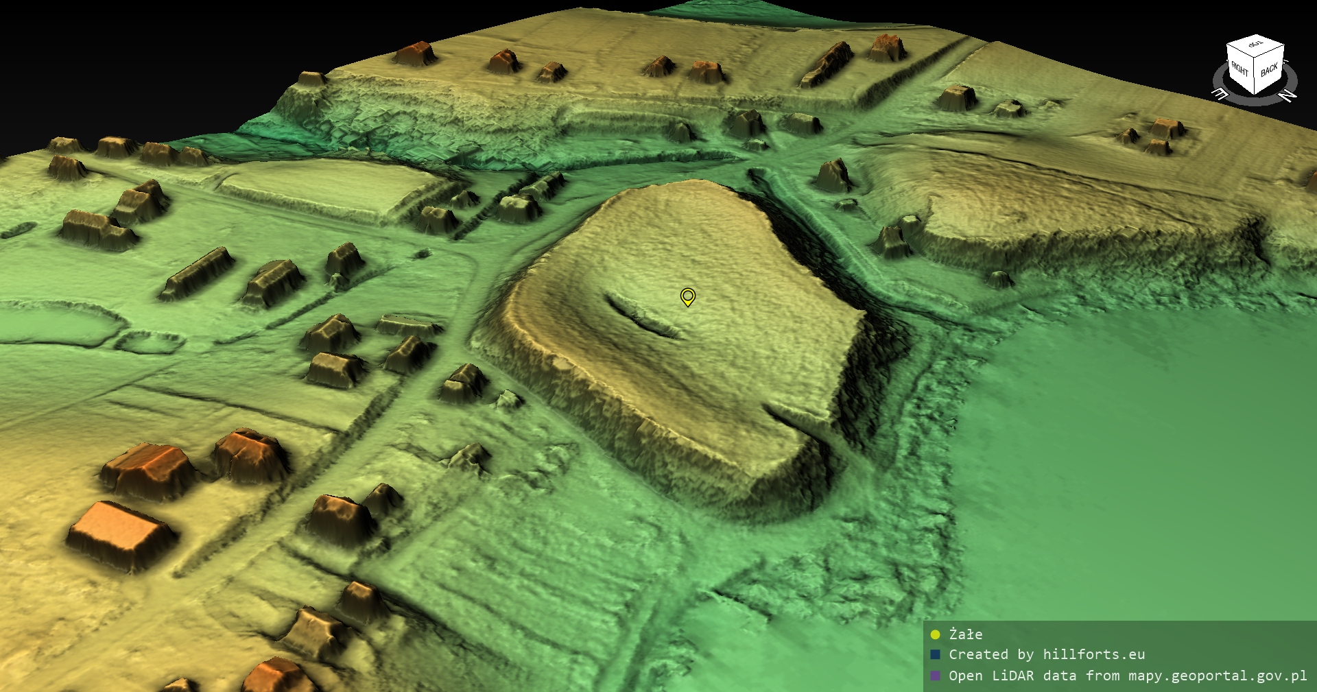Click the blue square beside Created by hillforts.eu

pyautogui.click(x=935, y=655)
